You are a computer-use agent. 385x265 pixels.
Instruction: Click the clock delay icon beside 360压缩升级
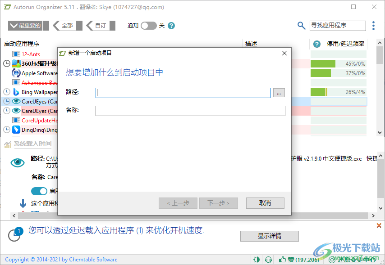coord(7,63)
